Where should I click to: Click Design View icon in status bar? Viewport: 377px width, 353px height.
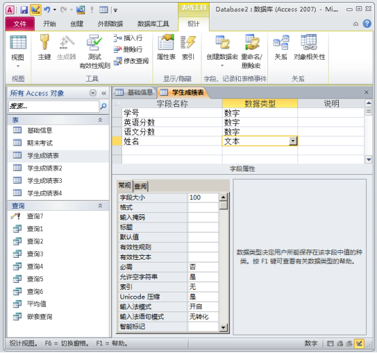(x=359, y=343)
